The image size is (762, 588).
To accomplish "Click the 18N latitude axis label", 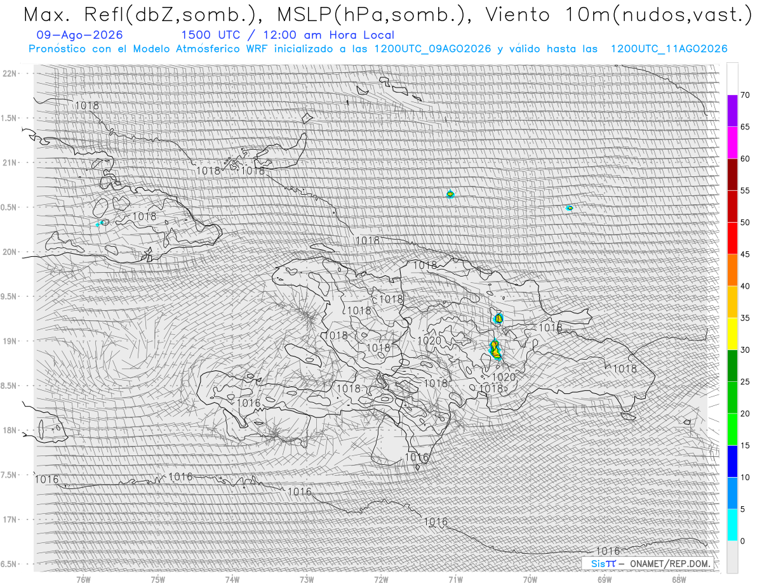I will tap(10, 430).
